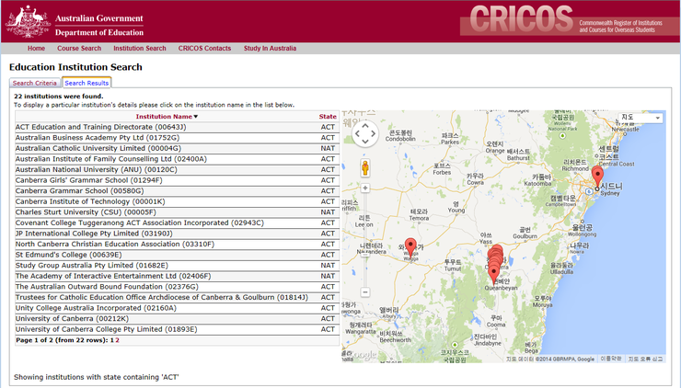This screenshot has height=388, width=681.
Task: Open Canberra Girls' Grammar School entry
Action: click(88, 180)
